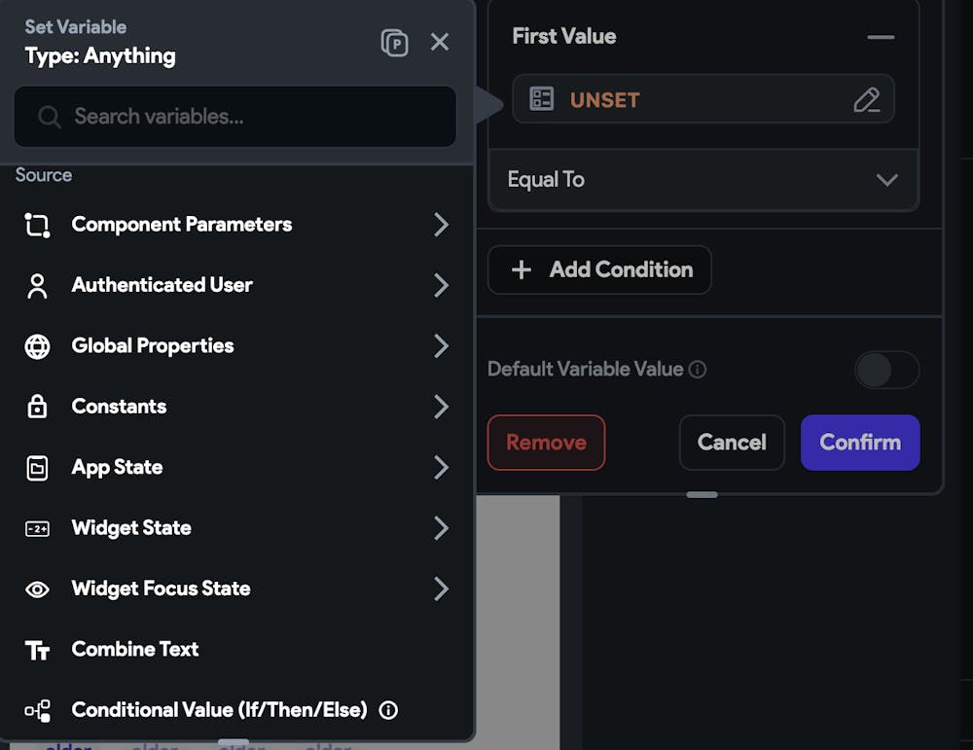The image size is (973, 750).
Task: Select the Component Parameters source icon
Action: click(37, 225)
